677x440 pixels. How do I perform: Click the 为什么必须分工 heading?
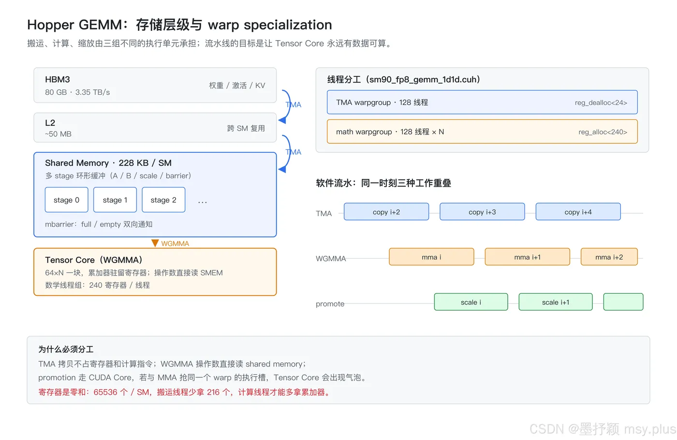66,349
